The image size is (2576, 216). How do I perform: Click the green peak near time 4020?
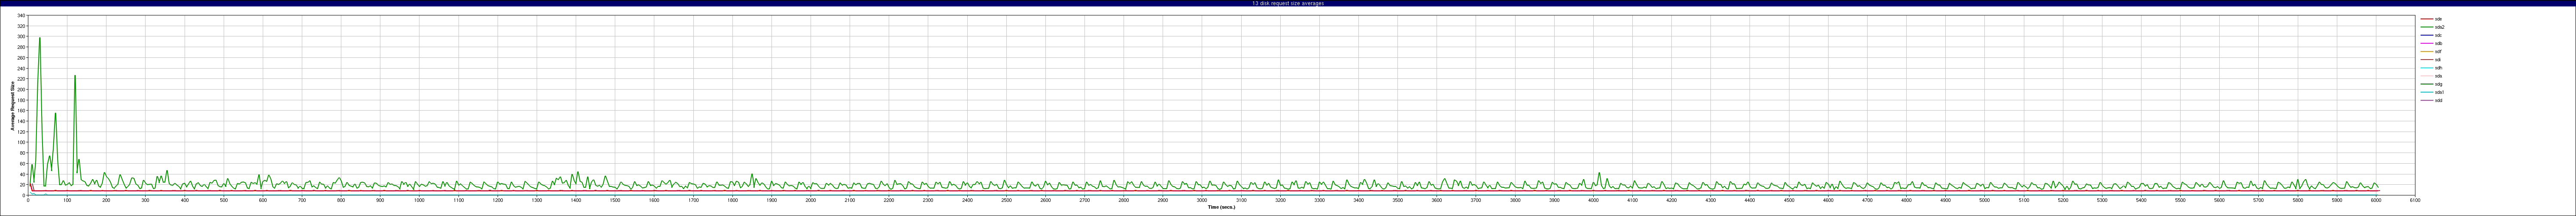tap(1599, 174)
